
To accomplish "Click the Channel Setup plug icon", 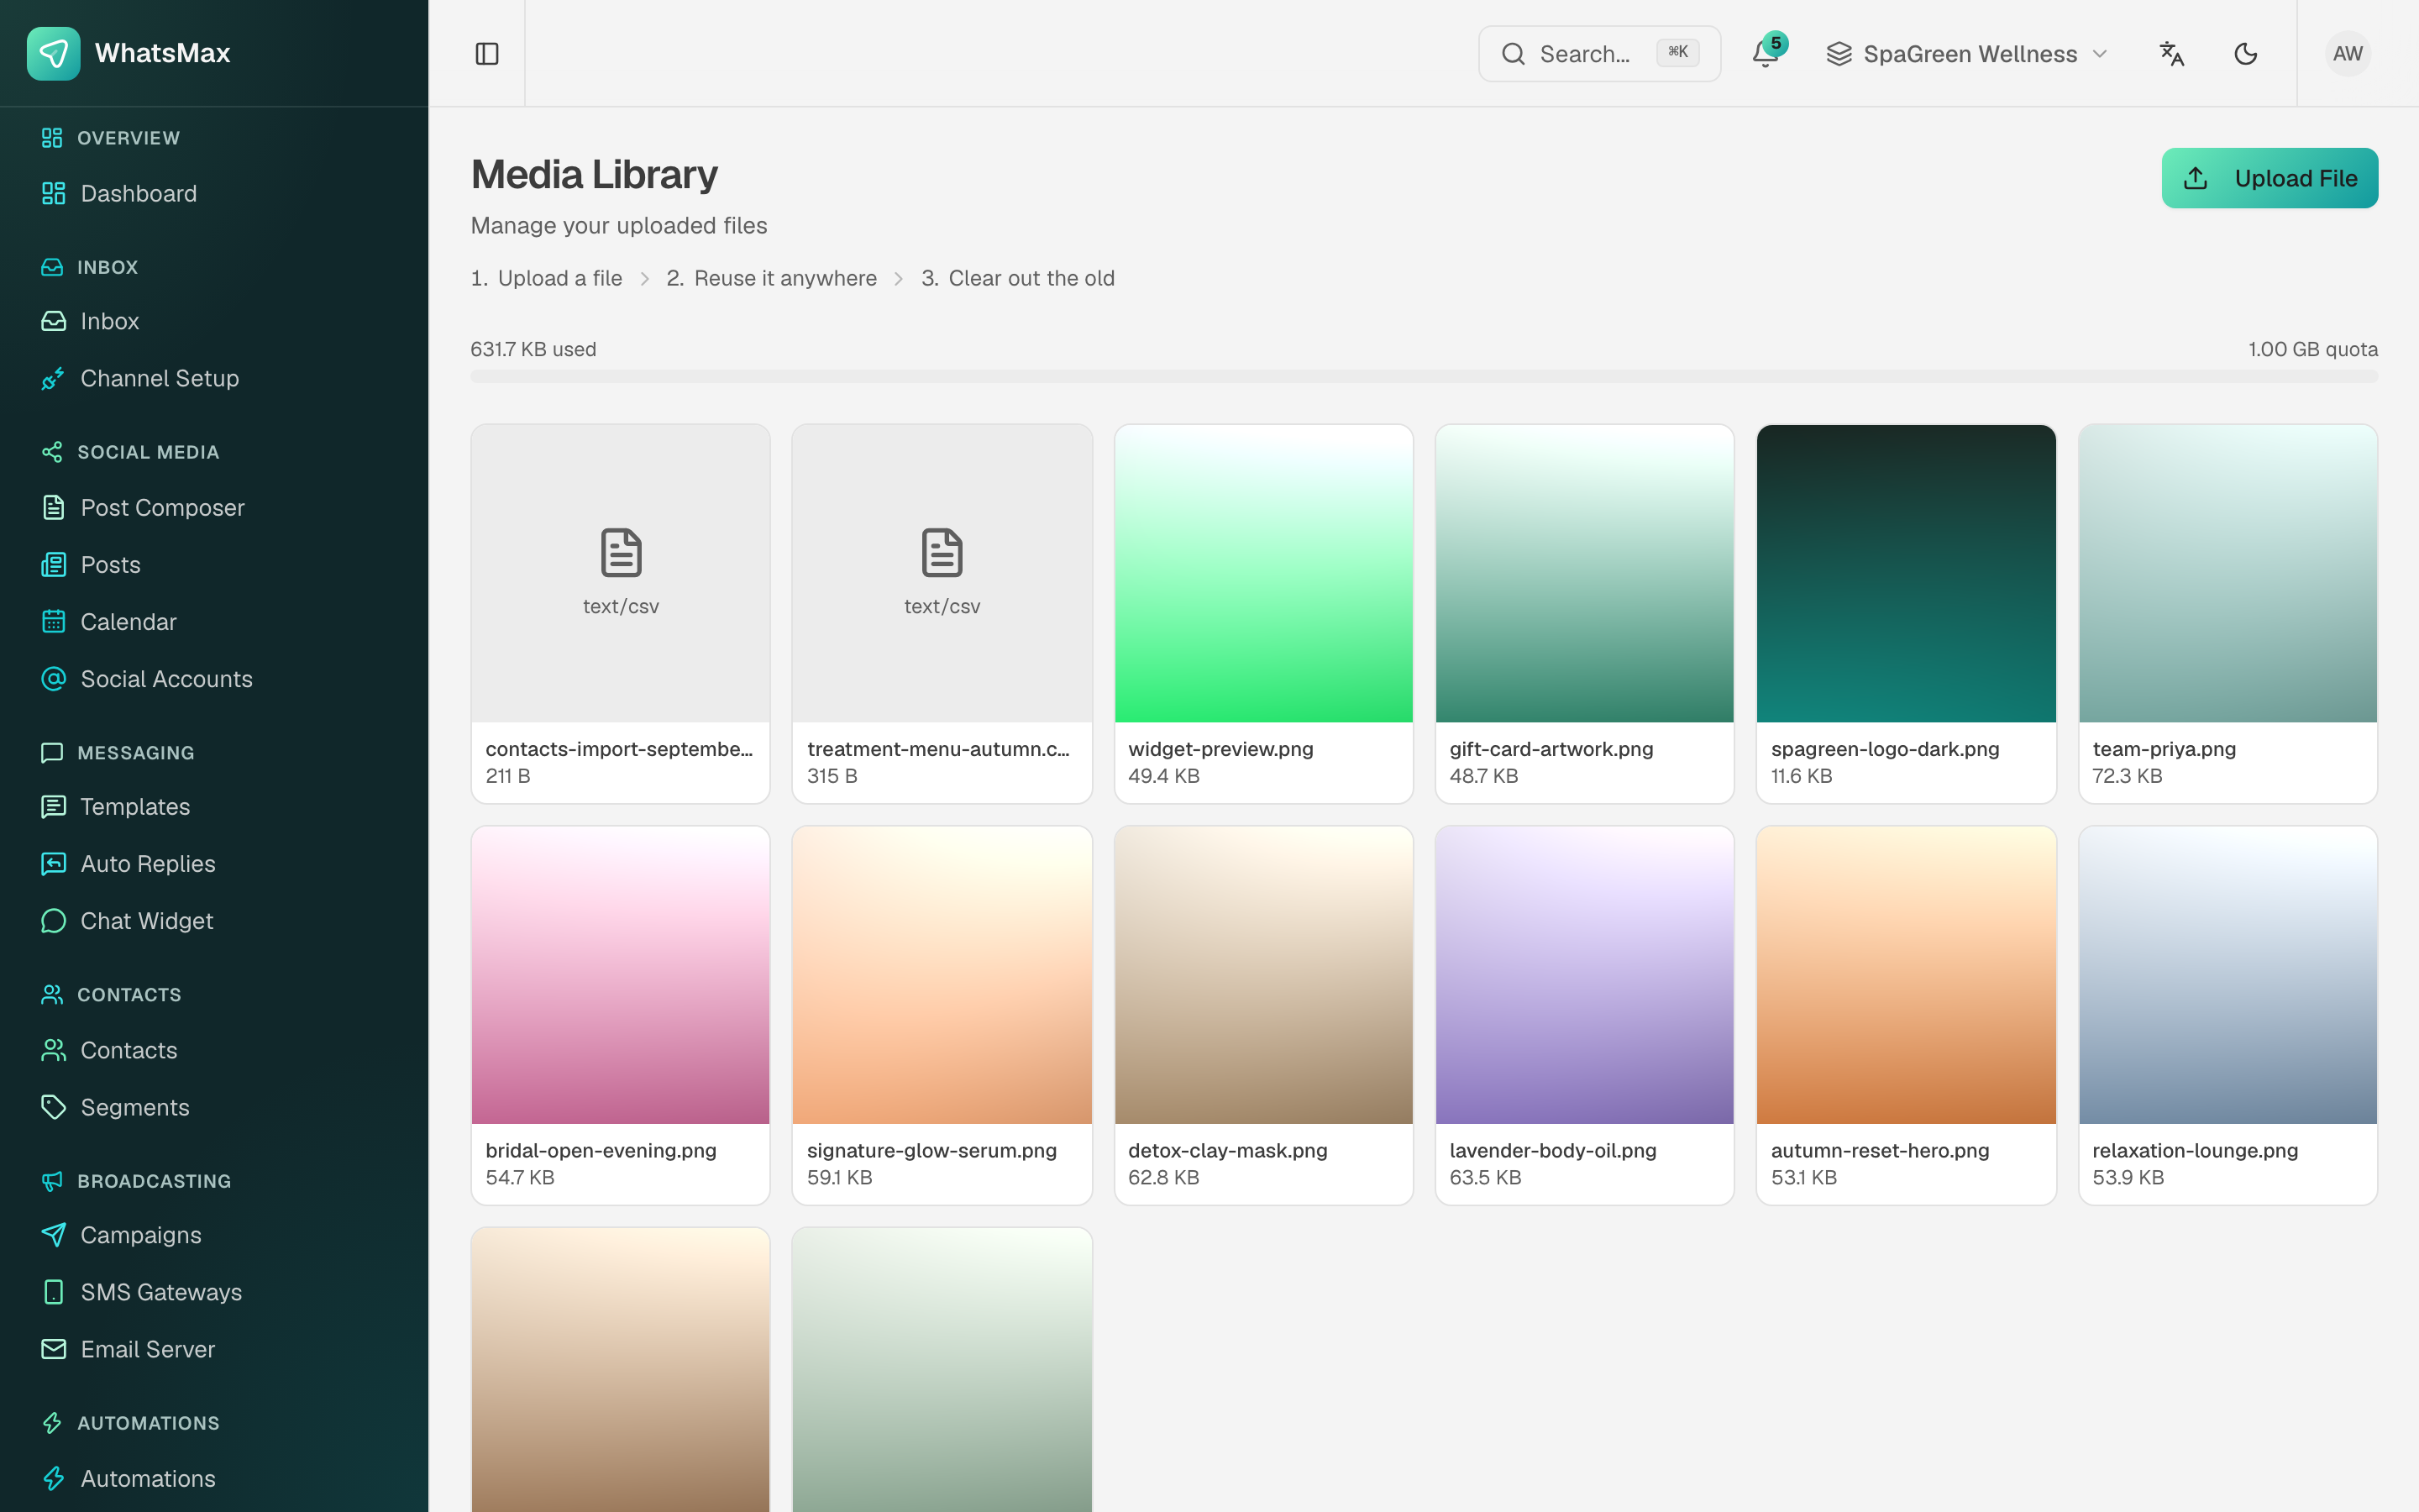I will click(x=54, y=378).
